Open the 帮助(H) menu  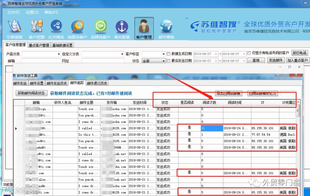(x=51, y=12)
